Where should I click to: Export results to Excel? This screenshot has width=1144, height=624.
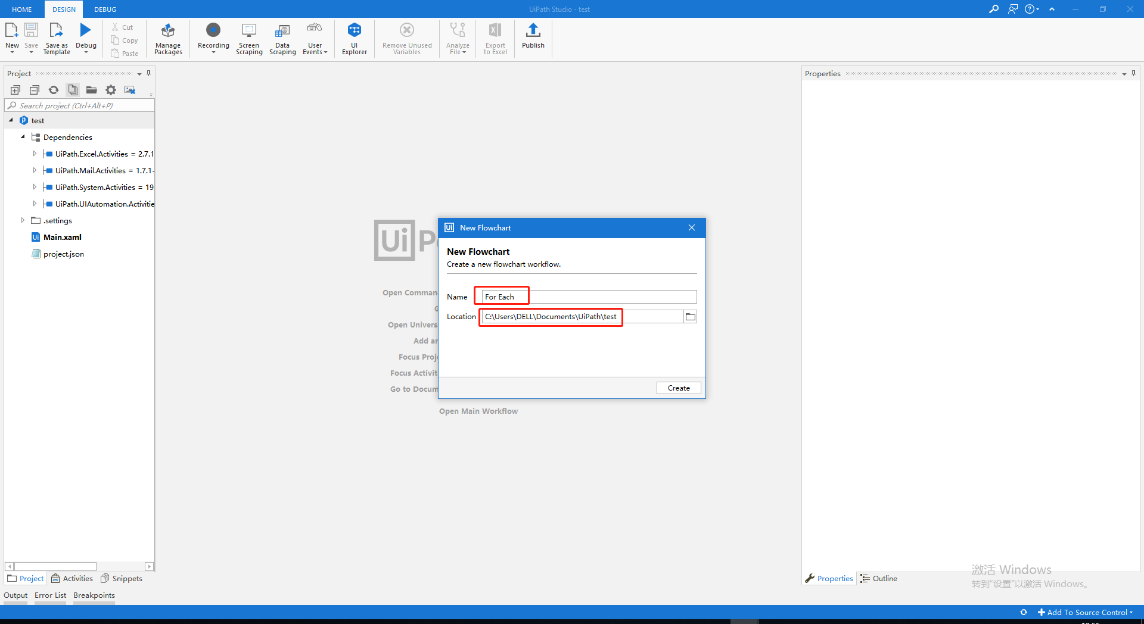[495, 38]
